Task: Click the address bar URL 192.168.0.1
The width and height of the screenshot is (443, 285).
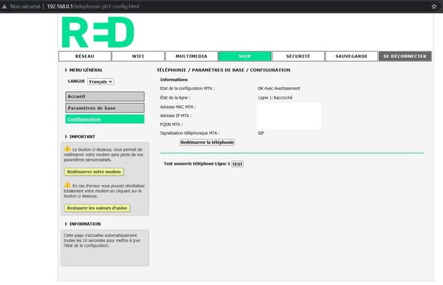Action: 93,6
